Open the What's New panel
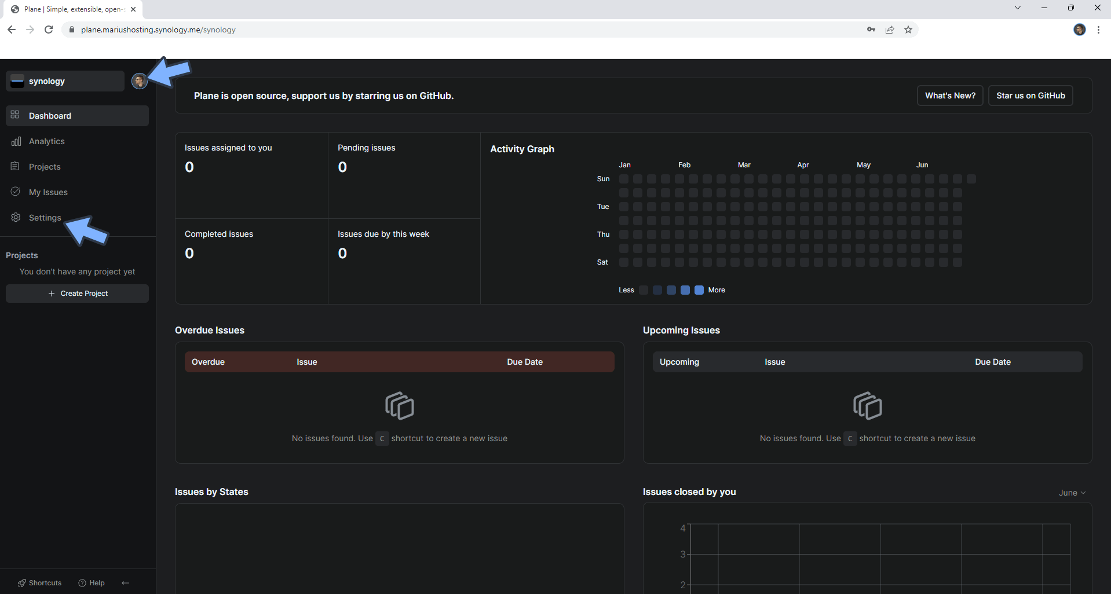 [950, 95]
